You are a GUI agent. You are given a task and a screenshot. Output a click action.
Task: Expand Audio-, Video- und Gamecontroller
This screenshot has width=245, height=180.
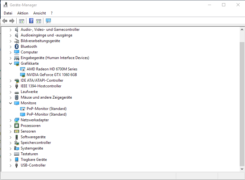10,30
